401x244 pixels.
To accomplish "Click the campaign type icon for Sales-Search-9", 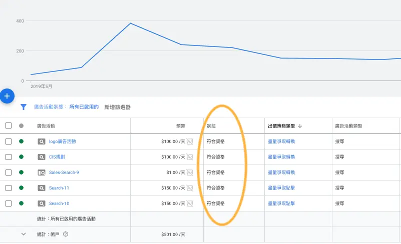I will (42, 172).
